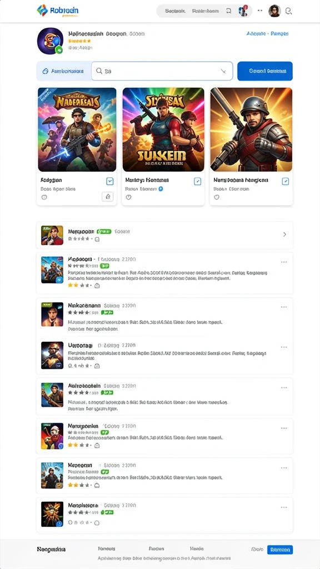Open the three-dot menu on the "Nanaponien" row
Viewport: 320px width, 569px height.
tap(284, 428)
